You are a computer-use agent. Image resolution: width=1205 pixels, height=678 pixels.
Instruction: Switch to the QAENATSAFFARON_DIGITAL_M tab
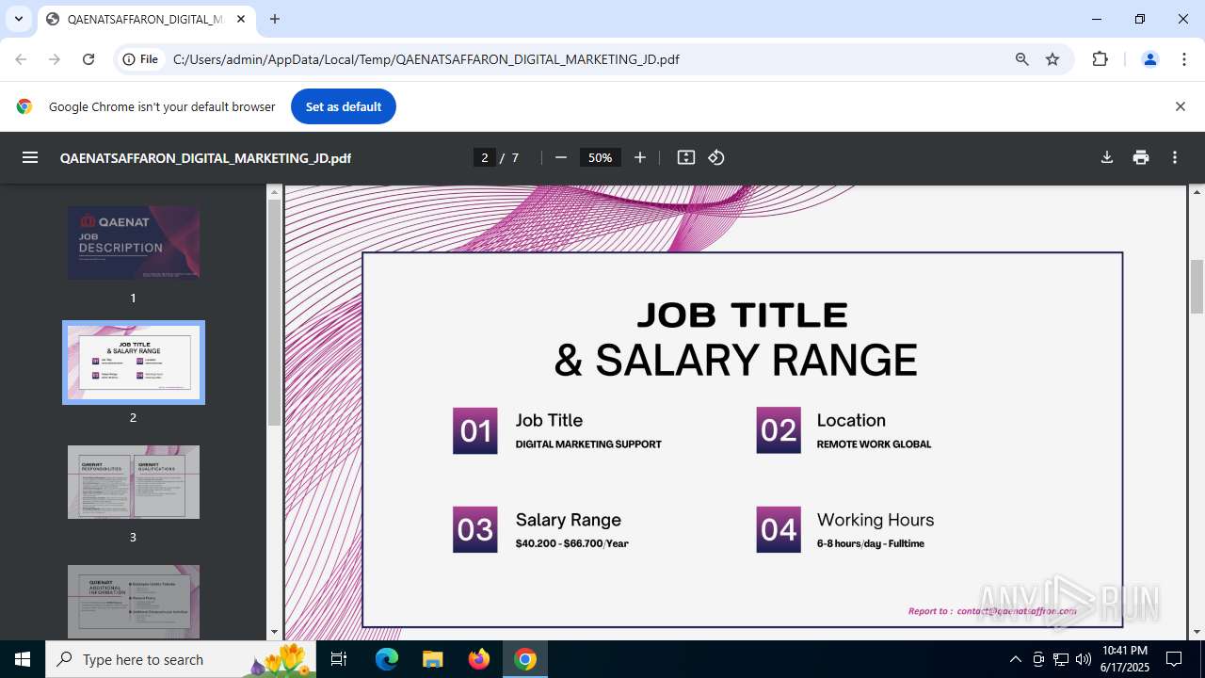(x=146, y=19)
